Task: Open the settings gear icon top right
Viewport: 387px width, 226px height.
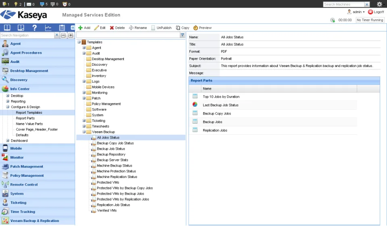Action: (380, 4)
